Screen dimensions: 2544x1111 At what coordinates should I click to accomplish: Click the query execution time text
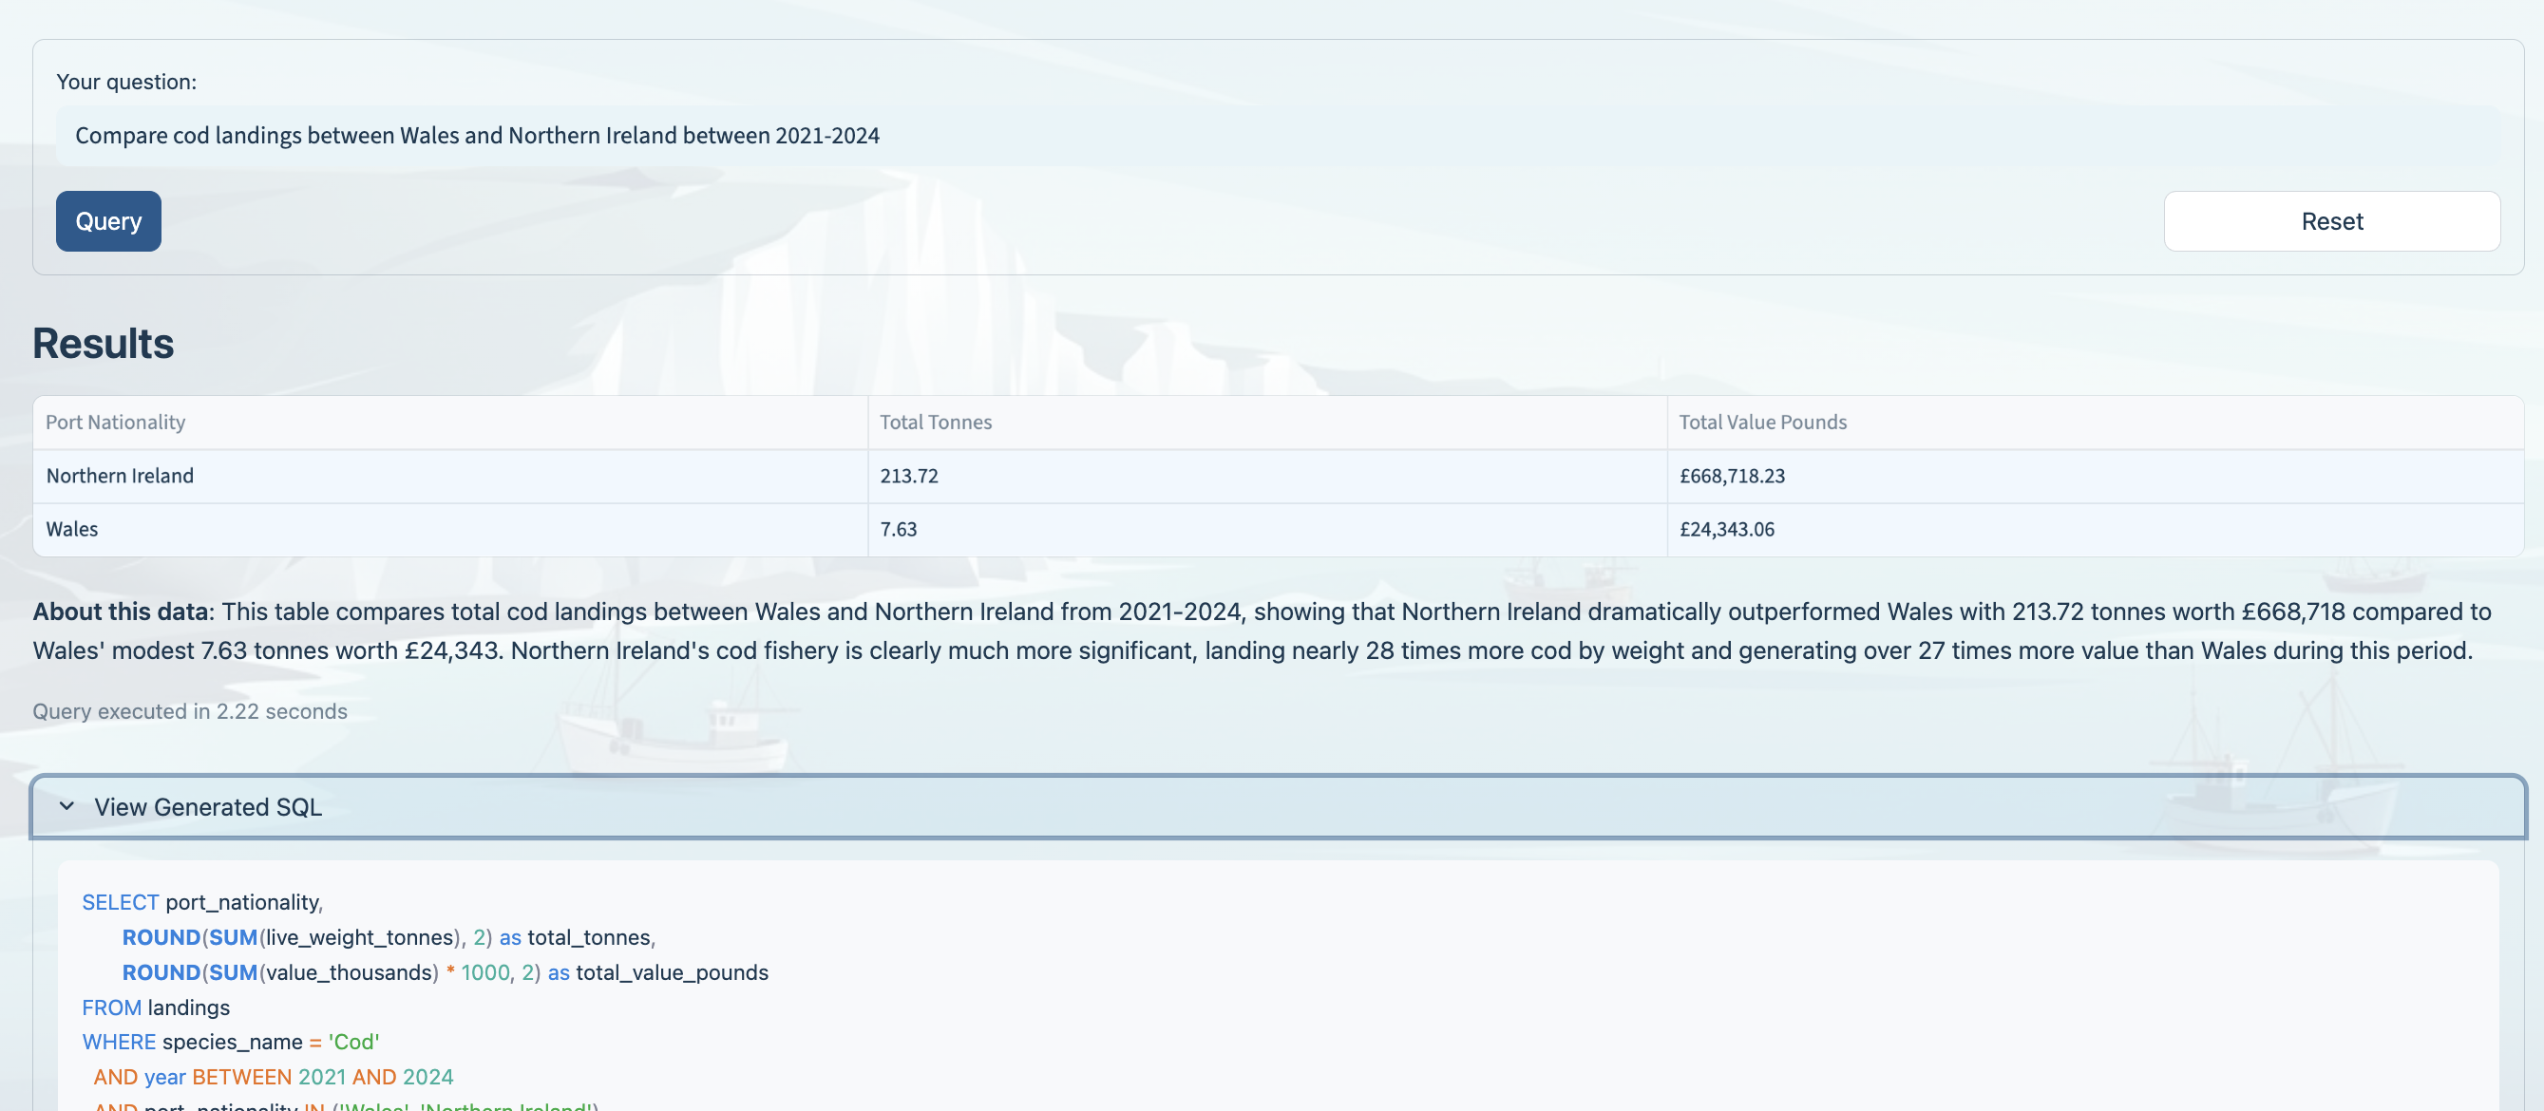190,710
